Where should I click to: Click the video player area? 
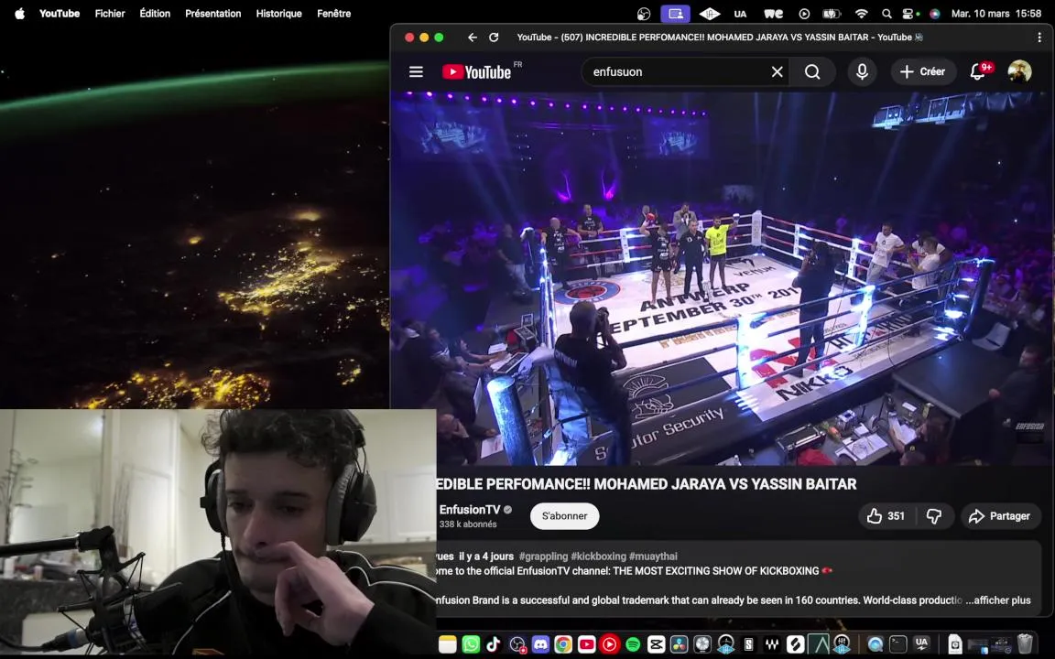721,278
